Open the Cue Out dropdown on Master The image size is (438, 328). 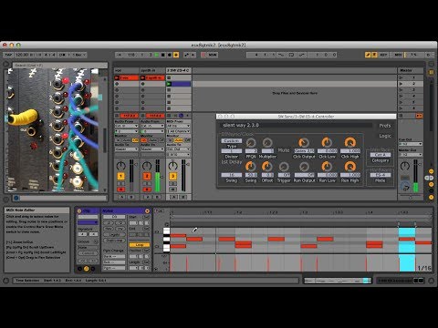(x=411, y=144)
